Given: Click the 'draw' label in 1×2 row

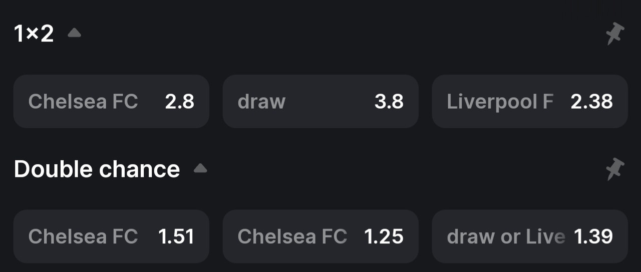Looking at the screenshot, I should [261, 102].
